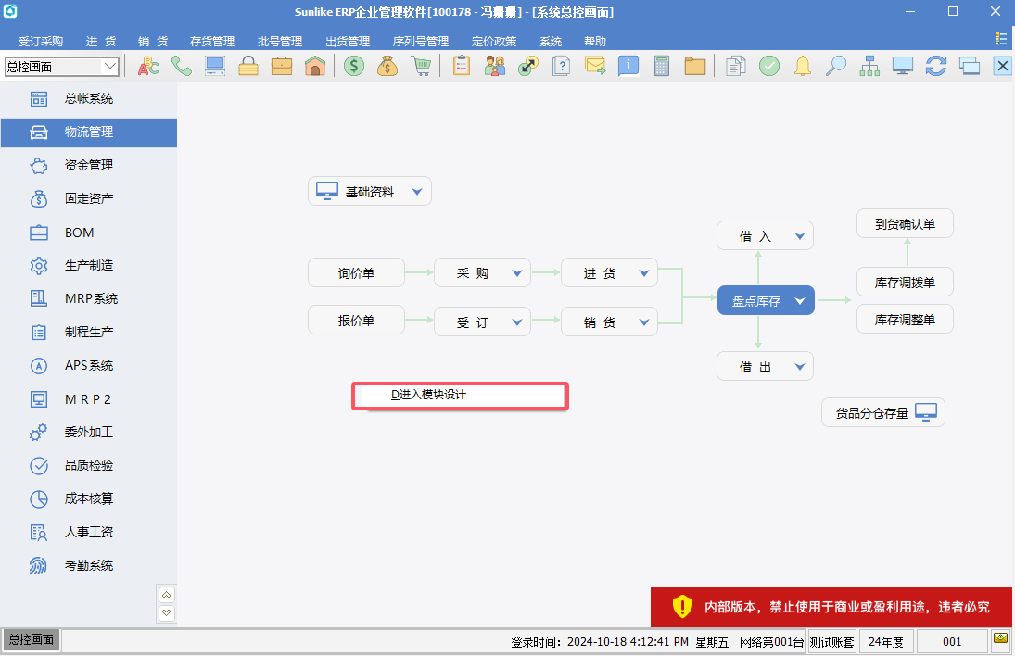The image size is (1015, 656).
Task: Expand the 采 购 dropdown arrow
Action: (x=517, y=273)
